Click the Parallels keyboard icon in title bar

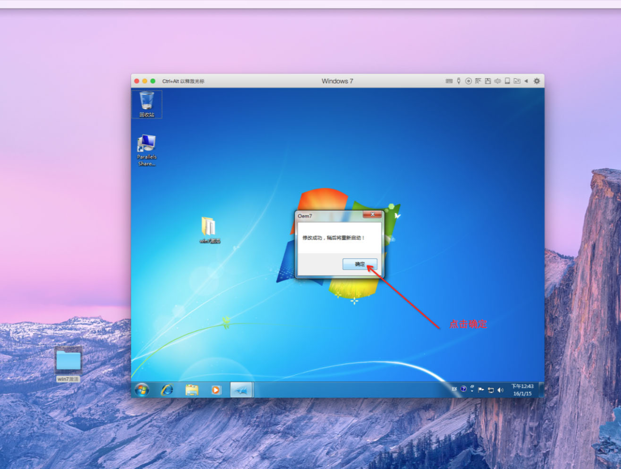(449, 81)
